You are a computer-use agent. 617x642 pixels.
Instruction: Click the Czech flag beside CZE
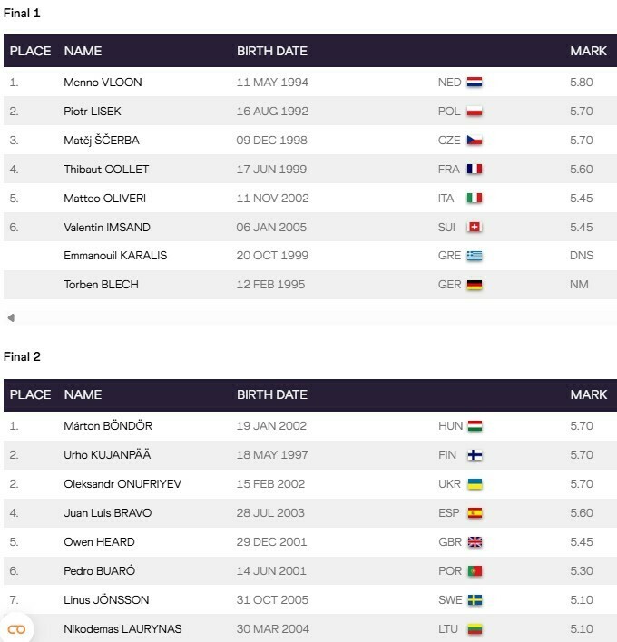(x=474, y=141)
